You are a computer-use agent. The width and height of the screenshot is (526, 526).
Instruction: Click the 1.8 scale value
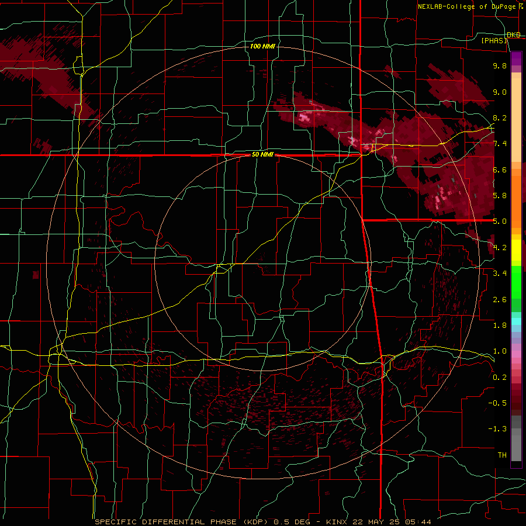coord(500,326)
